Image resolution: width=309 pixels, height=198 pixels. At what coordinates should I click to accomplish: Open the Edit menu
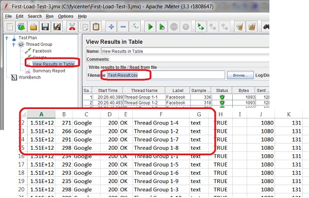tap(20, 16)
